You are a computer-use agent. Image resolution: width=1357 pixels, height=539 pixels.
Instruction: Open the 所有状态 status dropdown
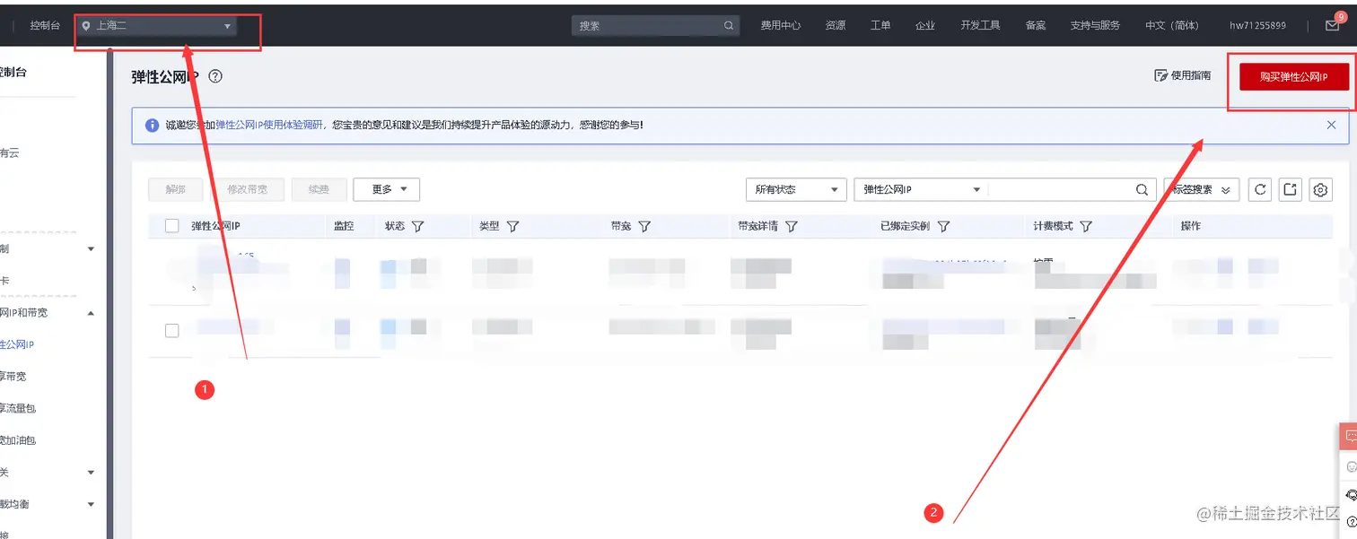tap(797, 189)
